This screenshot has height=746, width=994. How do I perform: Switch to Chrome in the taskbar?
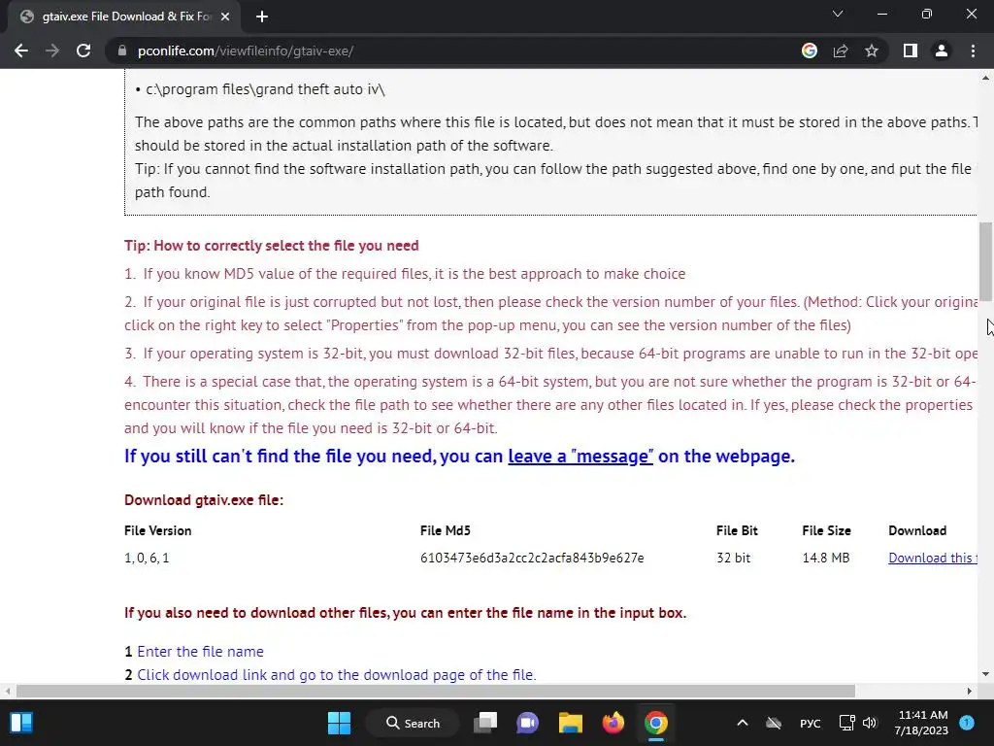click(656, 723)
